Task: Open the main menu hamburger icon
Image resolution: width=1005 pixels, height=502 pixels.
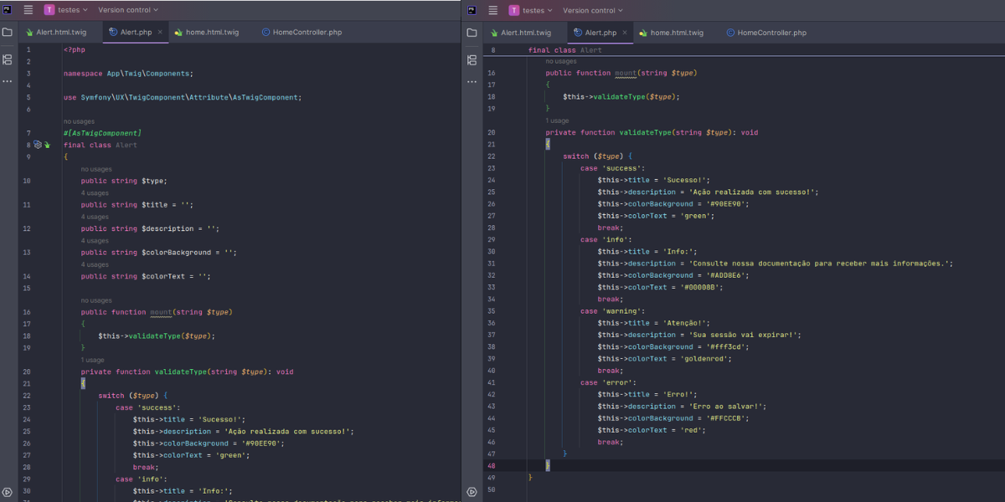Action: tap(28, 10)
